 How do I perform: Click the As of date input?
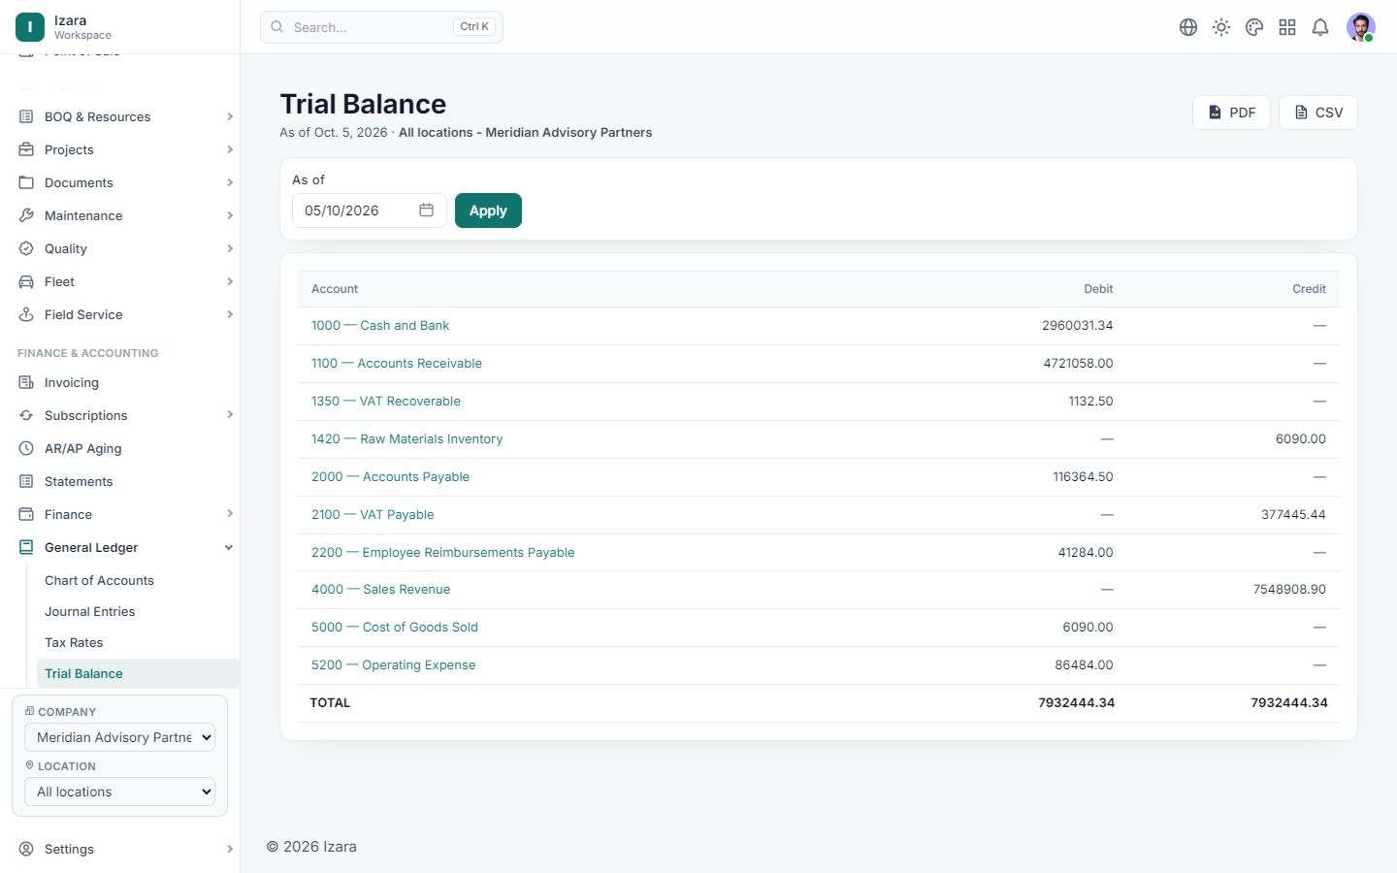pyautogui.click(x=369, y=210)
